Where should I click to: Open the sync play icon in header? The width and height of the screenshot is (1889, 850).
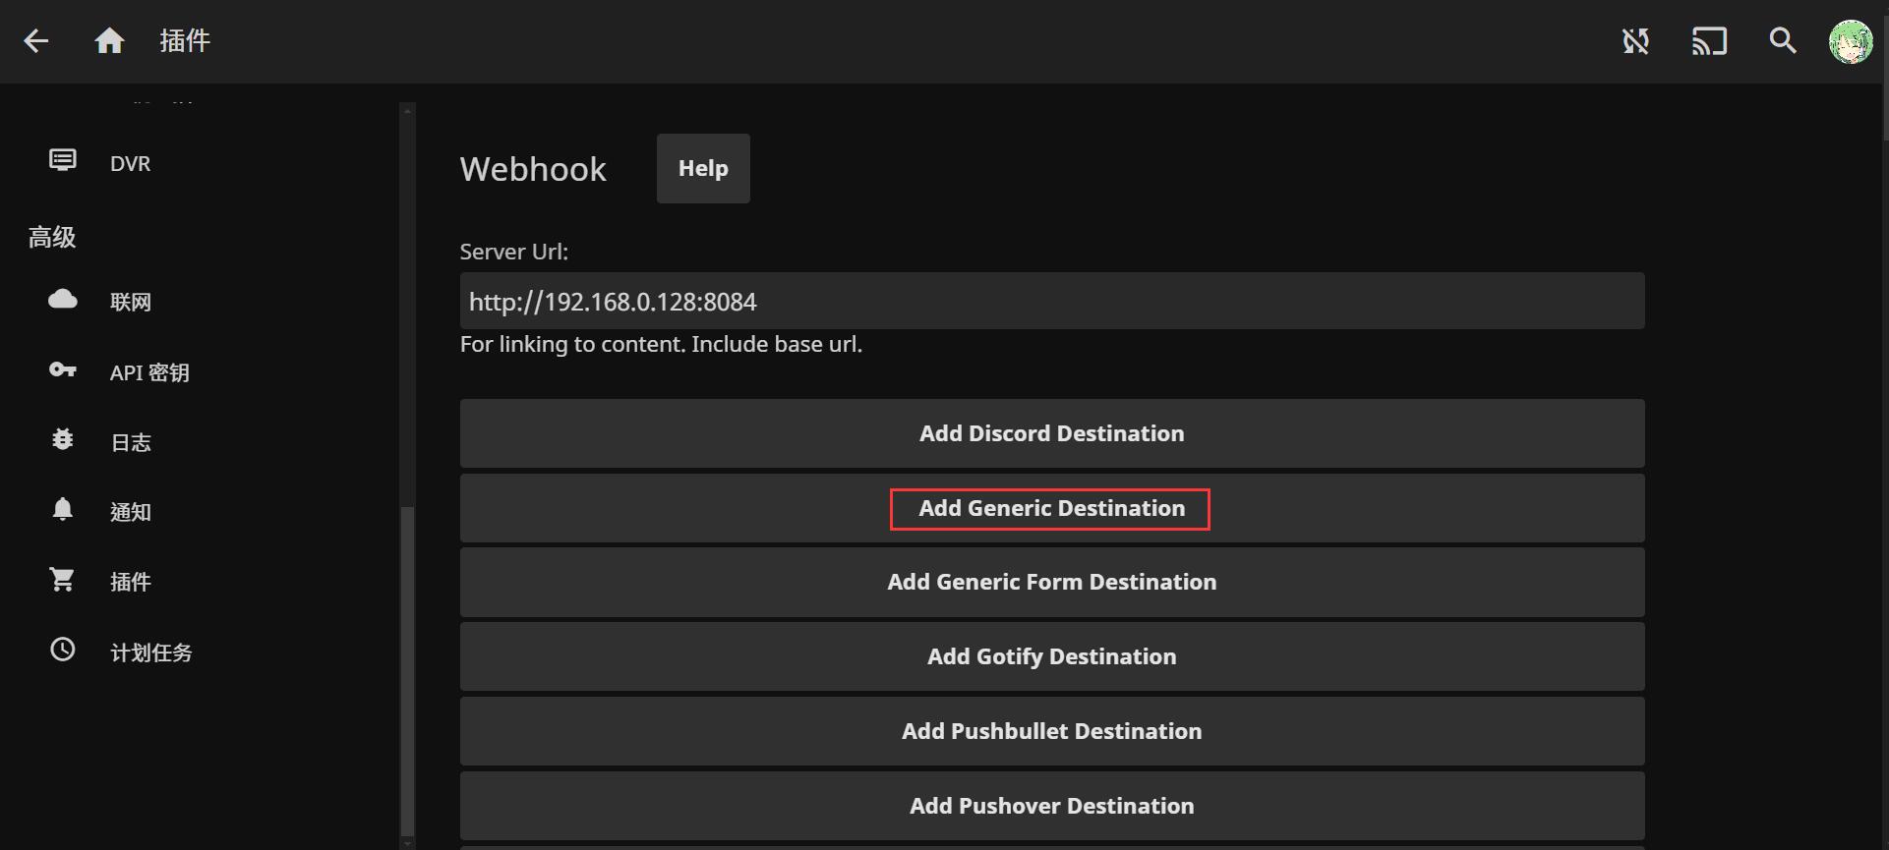click(x=1635, y=41)
